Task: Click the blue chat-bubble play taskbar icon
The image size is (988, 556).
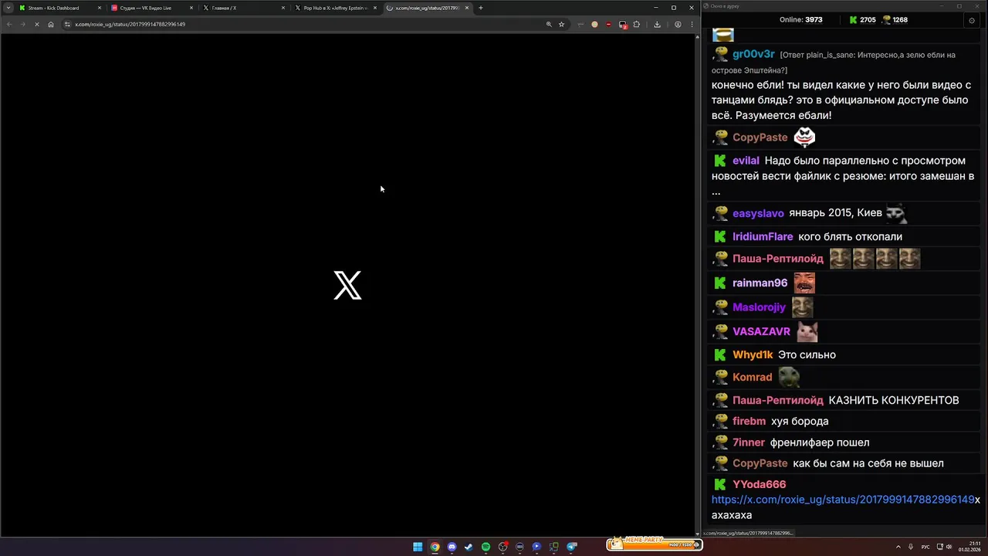Action: tap(536, 547)
